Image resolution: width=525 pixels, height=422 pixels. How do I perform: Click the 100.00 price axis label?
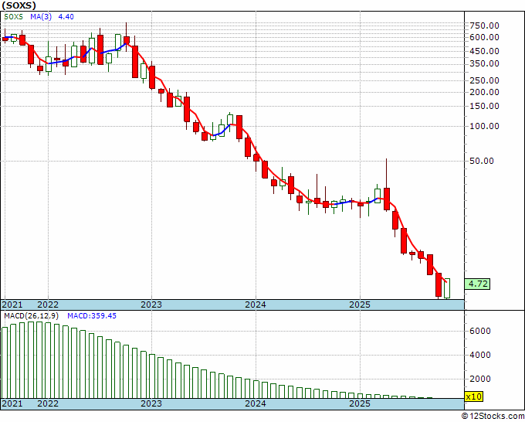pos(484,126)
